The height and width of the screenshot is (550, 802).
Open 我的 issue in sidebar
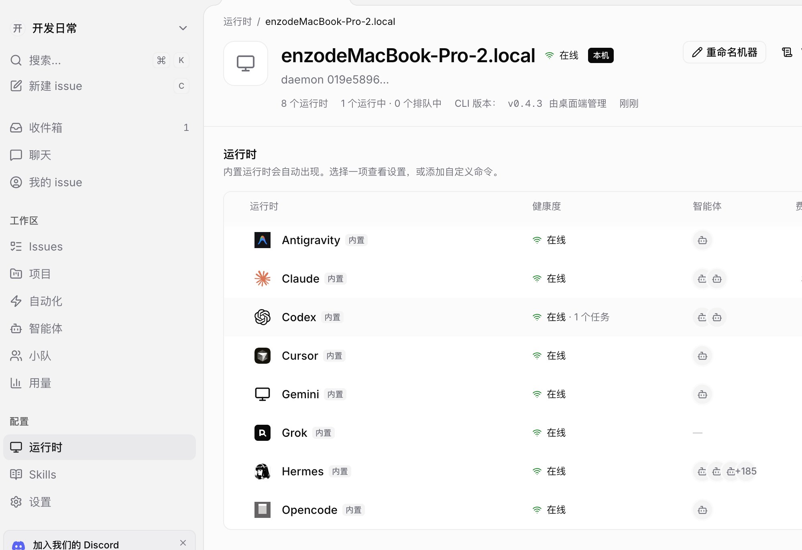(x=99, y=182)
